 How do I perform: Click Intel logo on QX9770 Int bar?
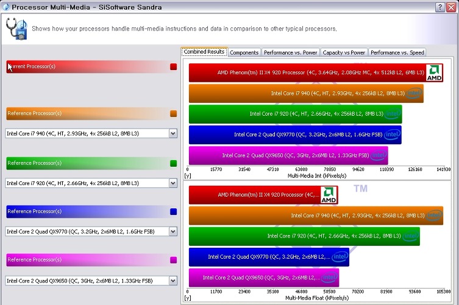pyautogui.click(x=393, y=135)
